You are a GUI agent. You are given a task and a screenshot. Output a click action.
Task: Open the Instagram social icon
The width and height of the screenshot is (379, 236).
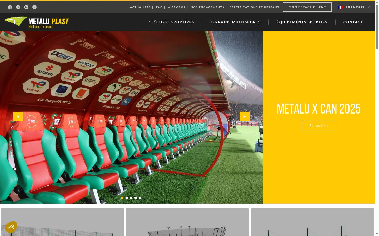18,7
